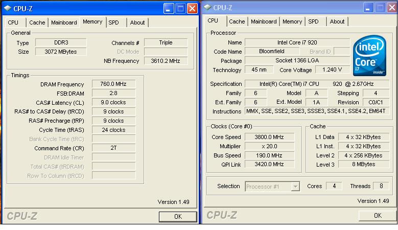The height and width of the screenshot is (230, 398).
Task: Maximize the left CPU-Z Memory window
Action: 180,9
